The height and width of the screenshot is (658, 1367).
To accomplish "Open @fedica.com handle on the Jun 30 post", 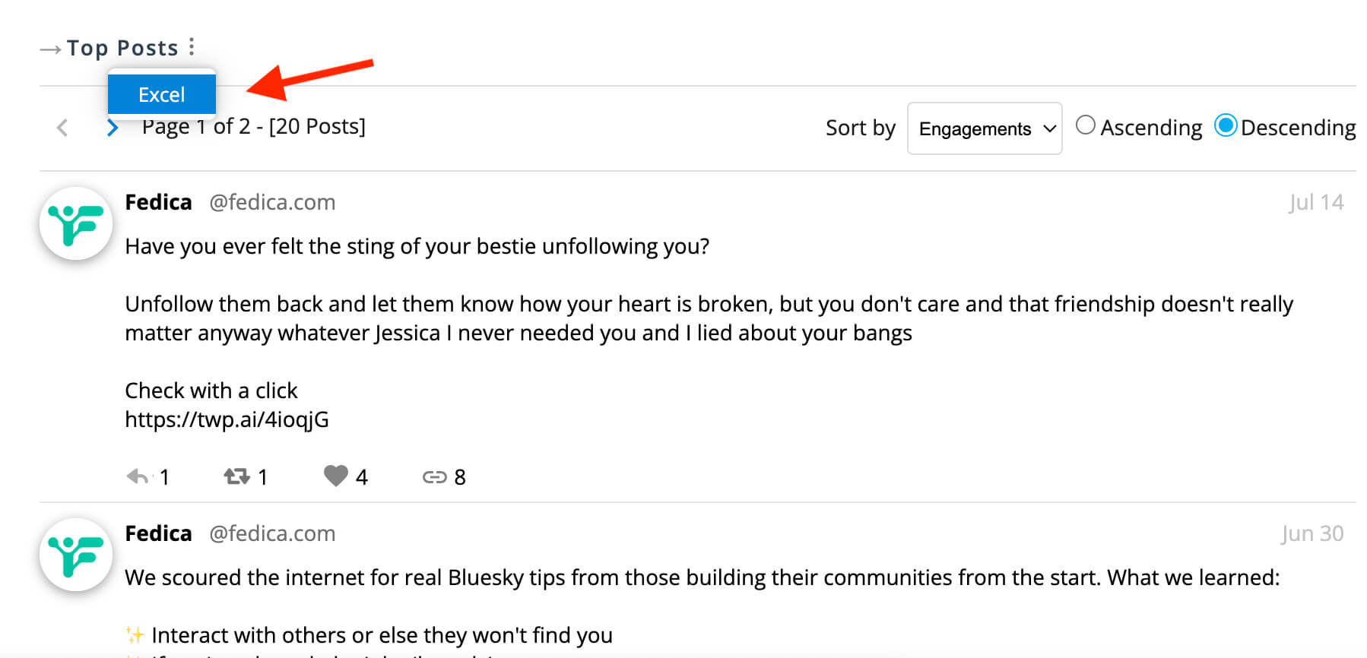I will [x=272, y=533].
